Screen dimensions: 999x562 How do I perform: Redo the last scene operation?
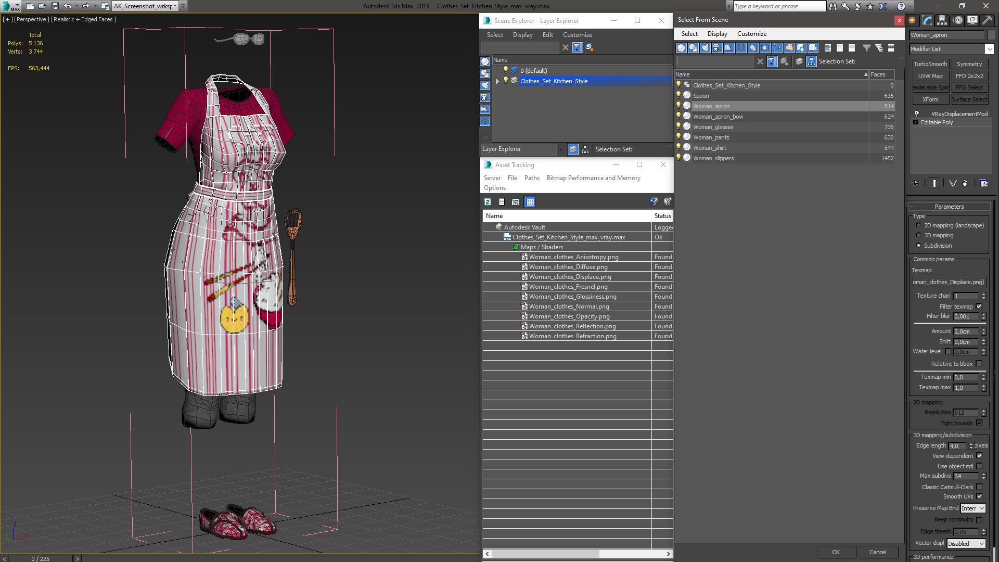click(86, 6)
